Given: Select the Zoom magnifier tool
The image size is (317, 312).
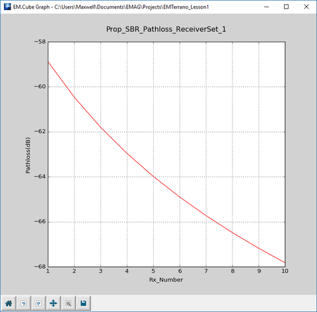Looking at the screenshot, I should [x=69, y=303].
